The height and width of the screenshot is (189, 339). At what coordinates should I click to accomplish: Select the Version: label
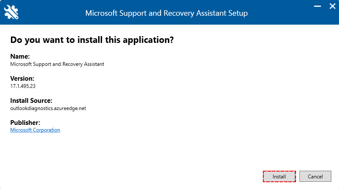coord(22,79)
